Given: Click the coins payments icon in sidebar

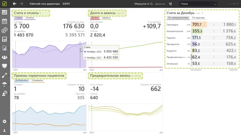Looking at the screenshot, I should tap(4, 30).
